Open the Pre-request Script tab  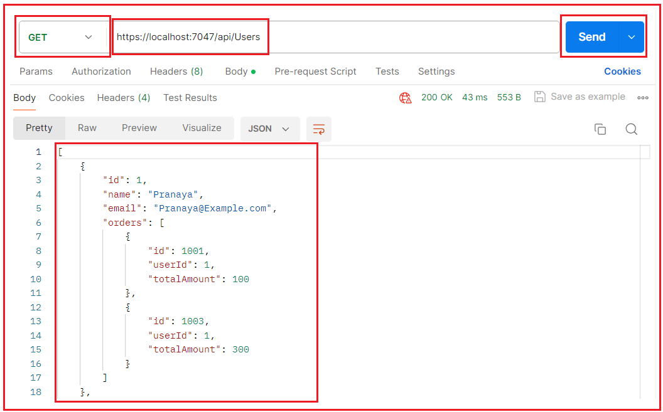click(315, 71)
